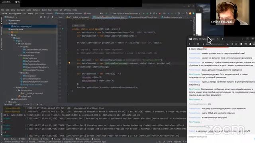Viewport: 255px width, 143px height.
Task: Open the Dependencies tool window
Action: point(82,139)
